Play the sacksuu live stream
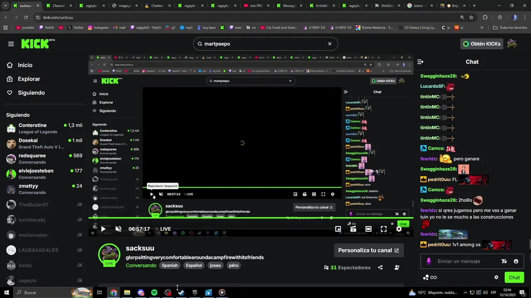 (x=103, y=229)
